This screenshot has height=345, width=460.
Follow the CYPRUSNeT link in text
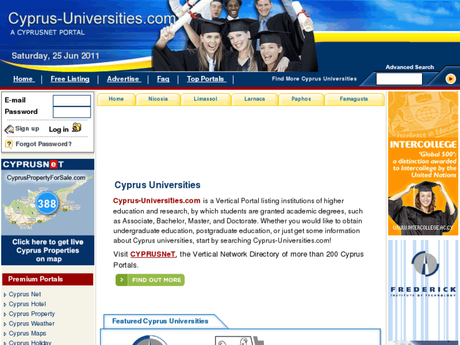coord(153,254)
